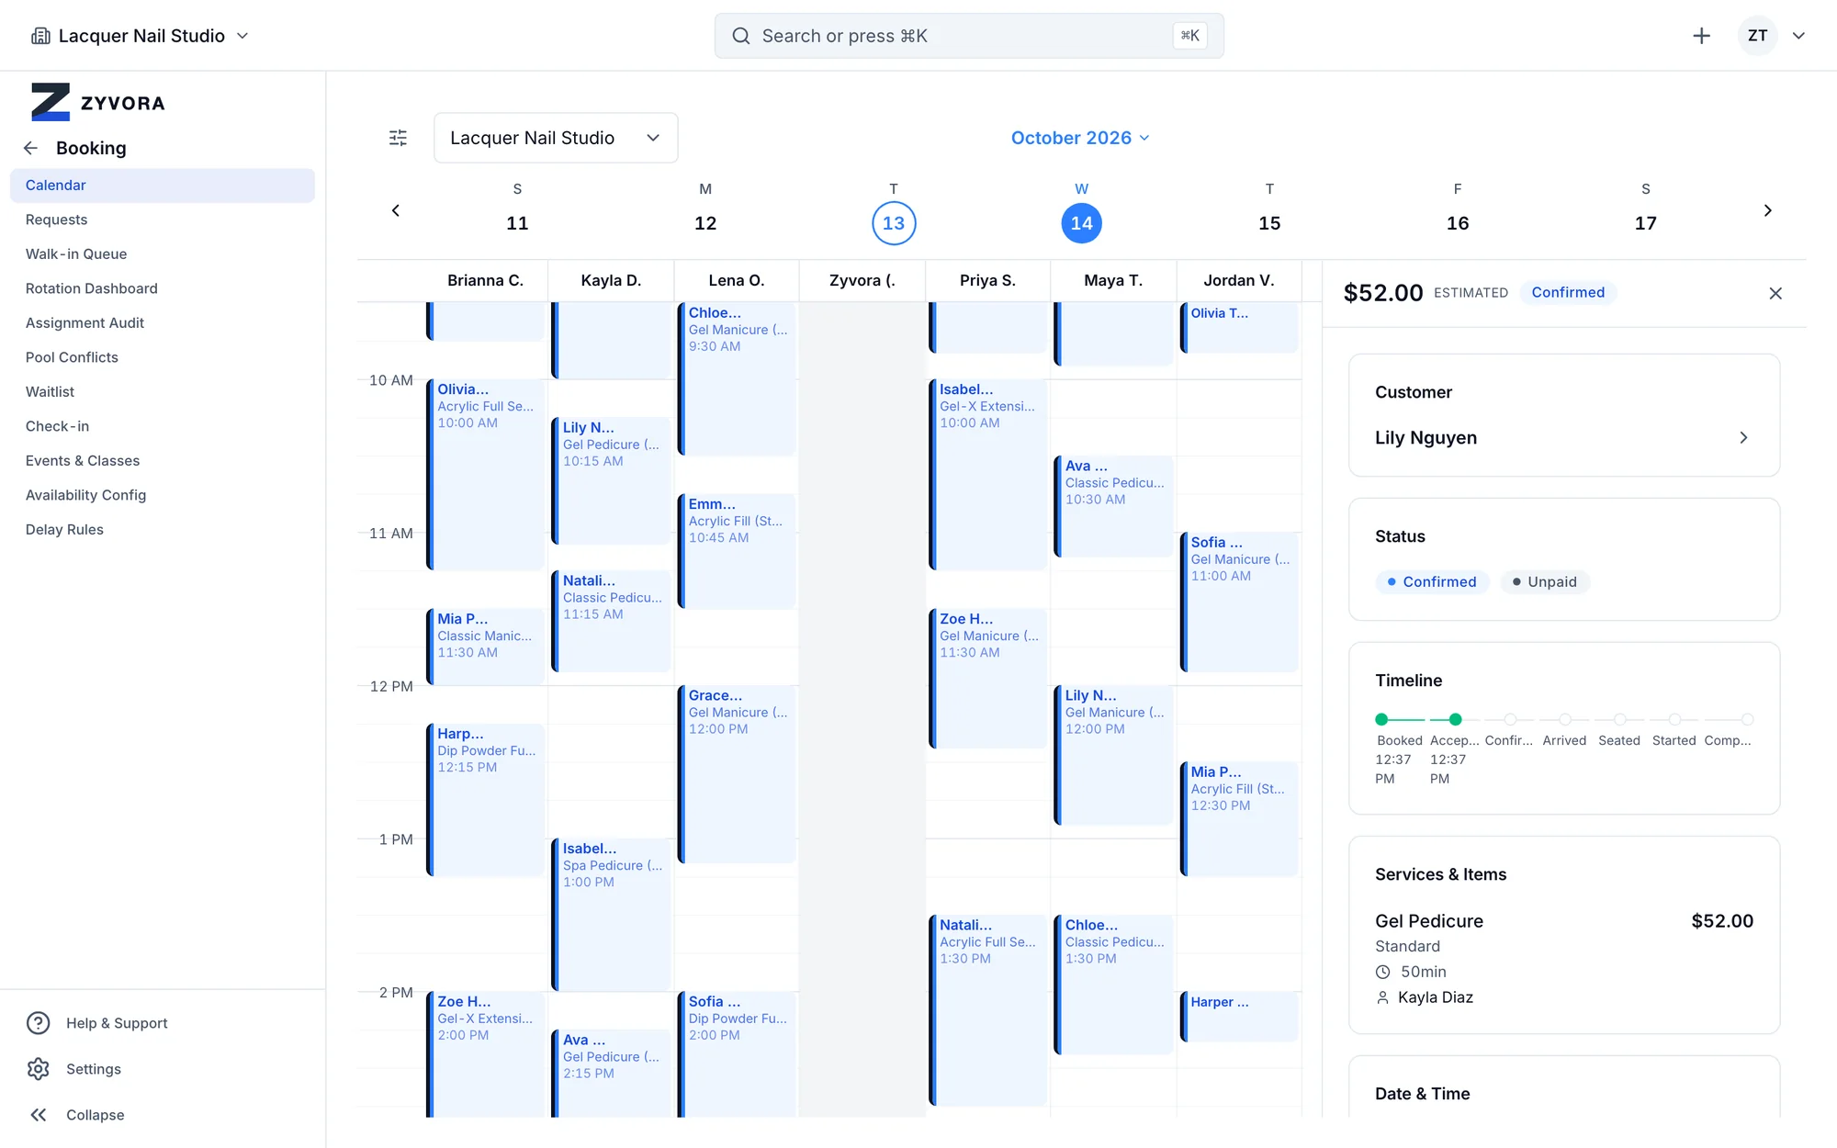Viewport: 1837px width, 1148px height.
Task: Open Lily Nguyen customer chevron
Action: coord(1743,438)
